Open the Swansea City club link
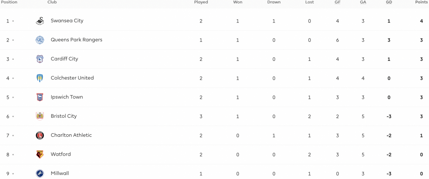This screenshot has height=179, width=429. tap(67, 21)
